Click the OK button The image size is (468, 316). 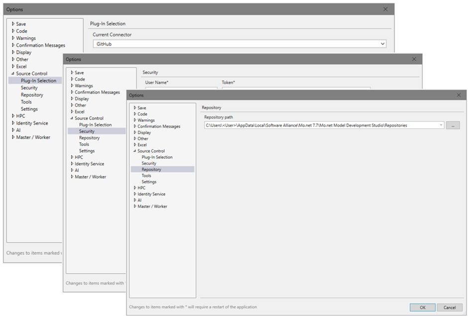point(423,308)
